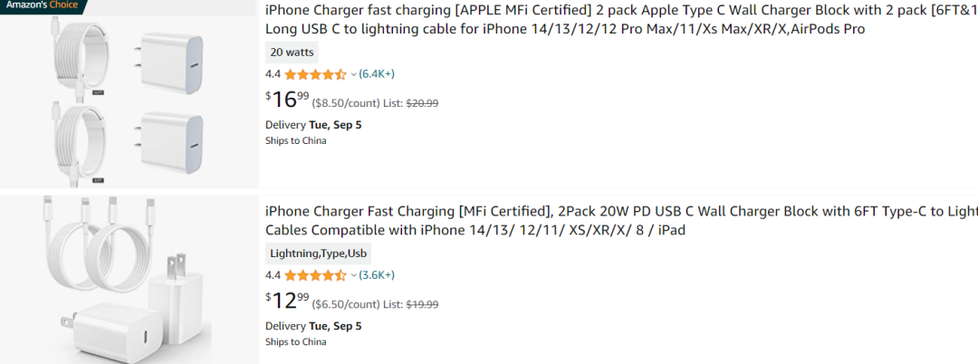Click the $16.99 price
978x364 pixels.
[287, 99]
